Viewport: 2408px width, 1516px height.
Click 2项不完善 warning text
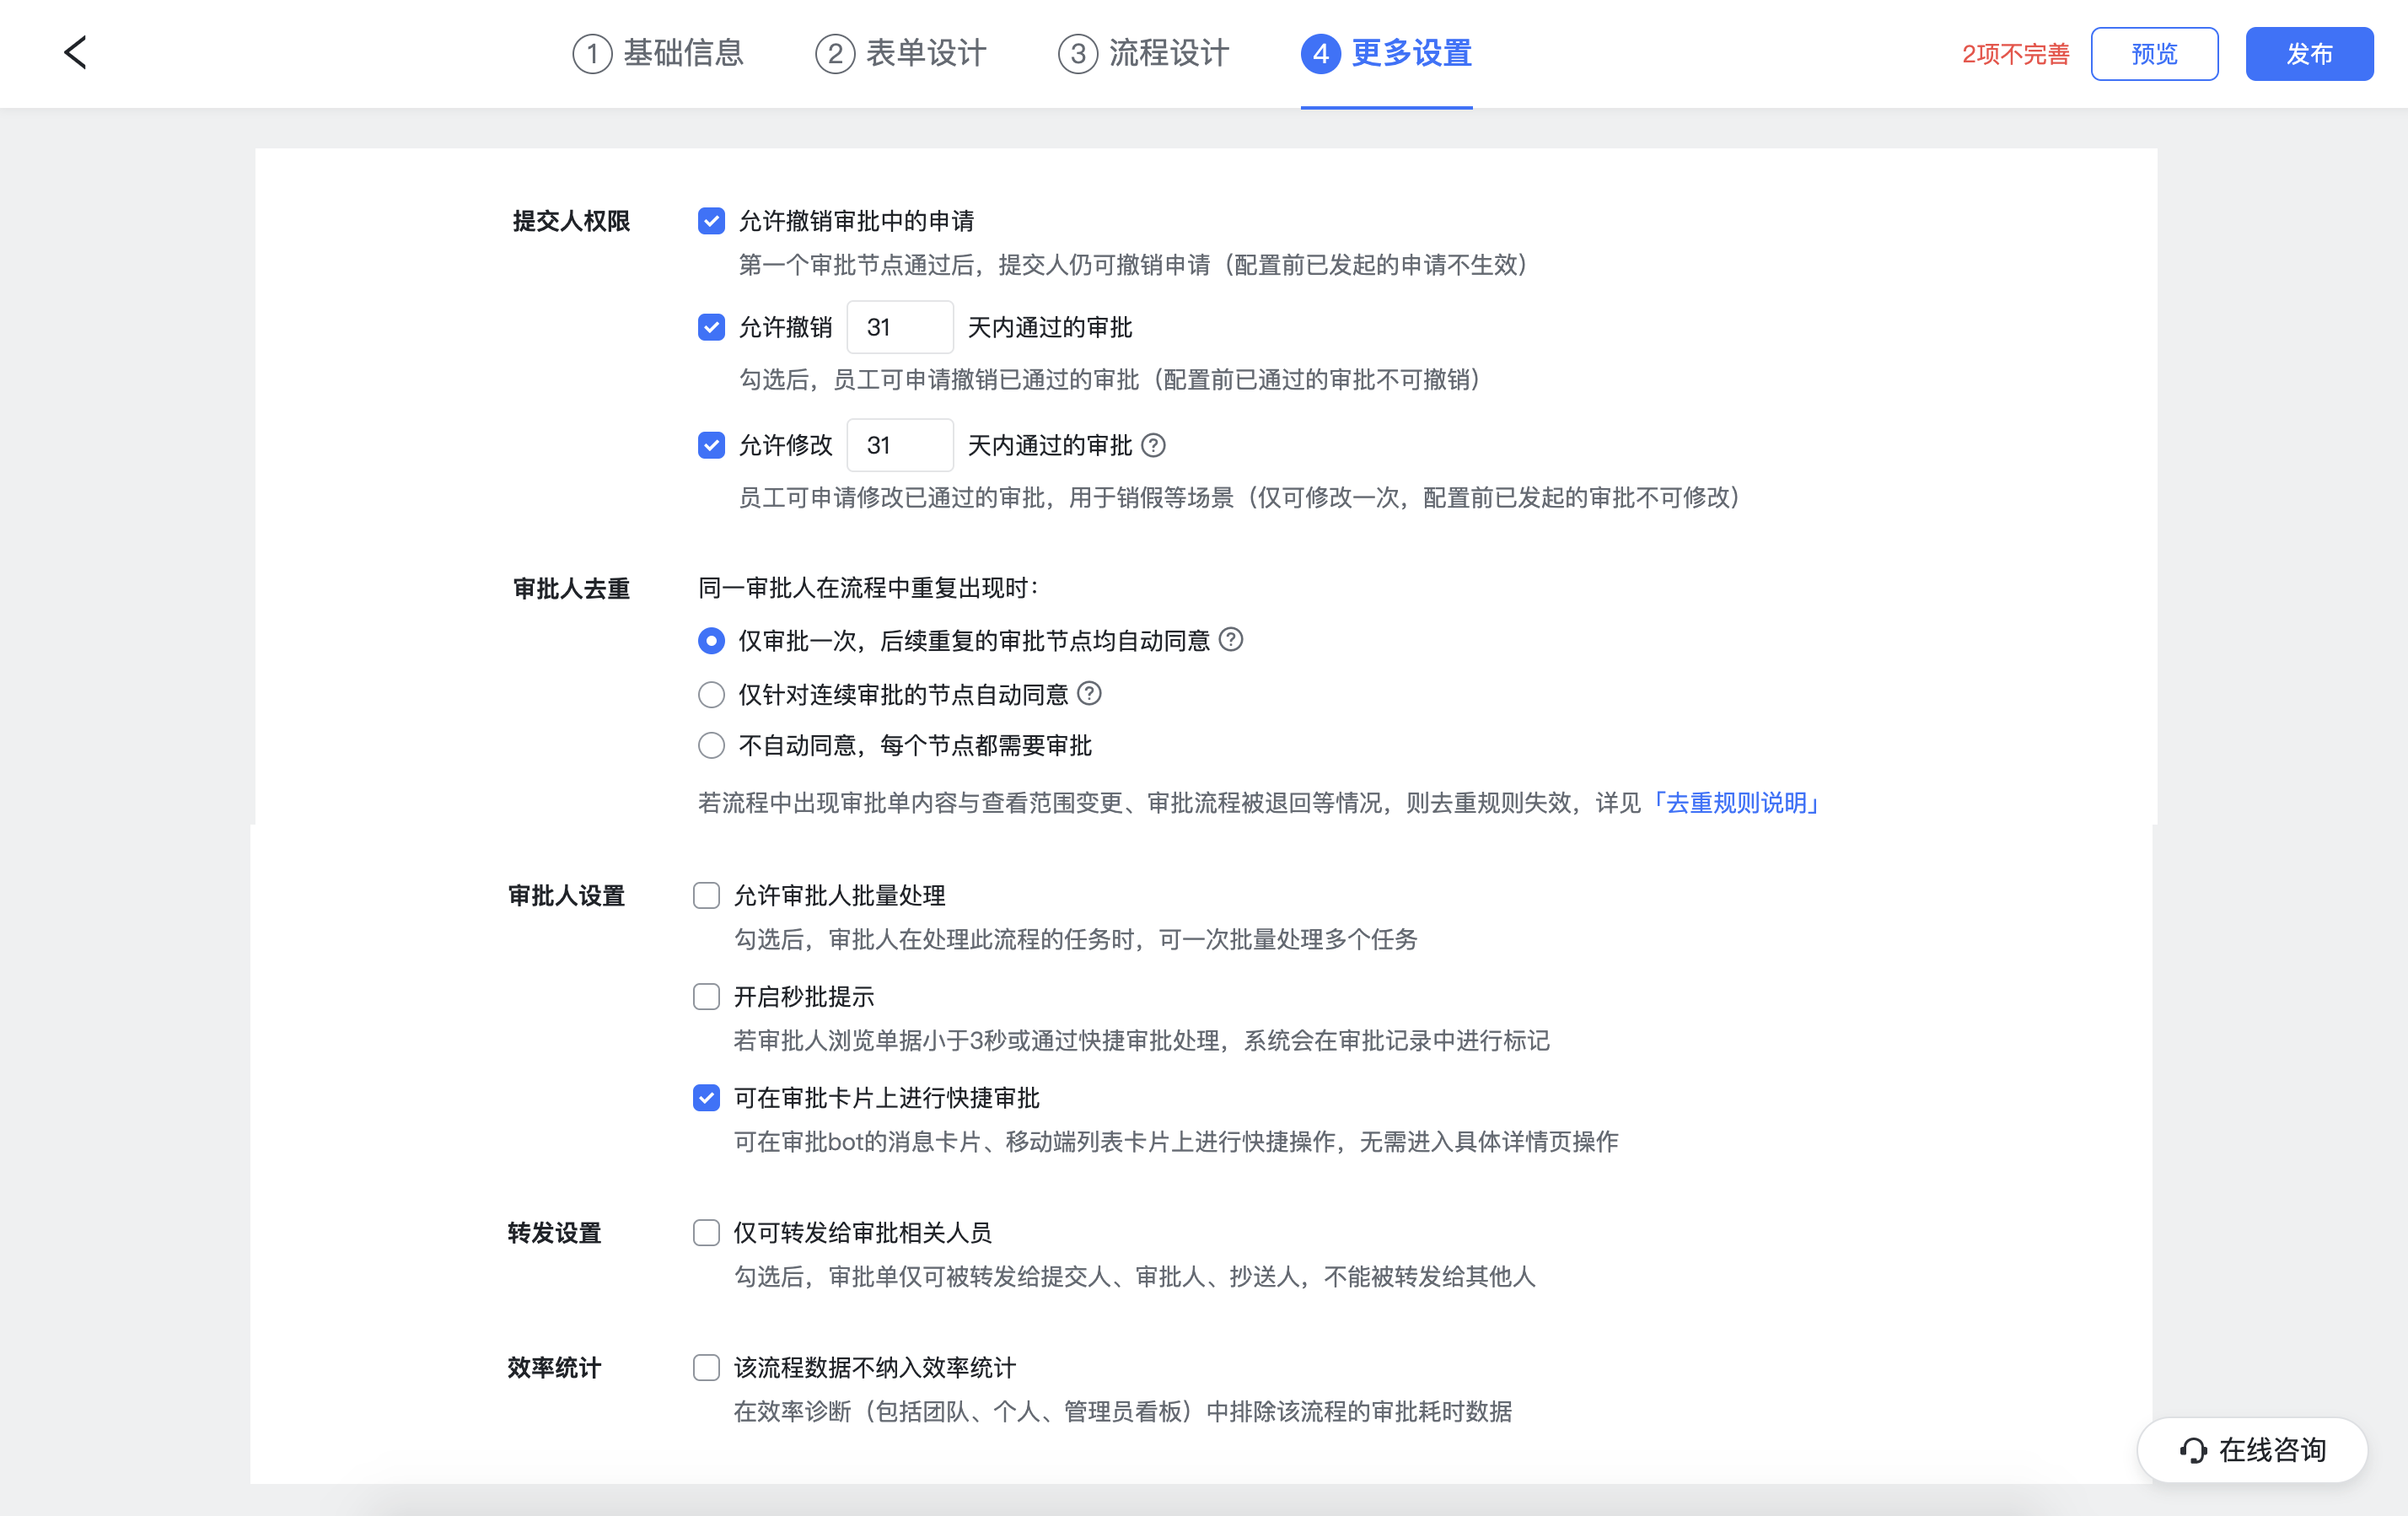pyautogui.click(x=2015, y=54)
